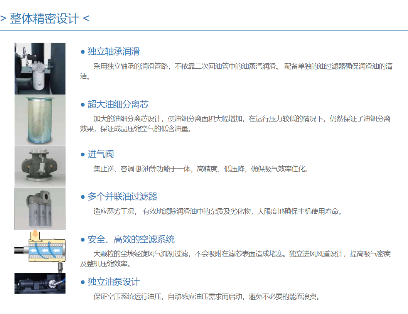Screen dimensions: 408x314
Task: Select the 超大油细分离芯 heading
Action: click(118, 104)
